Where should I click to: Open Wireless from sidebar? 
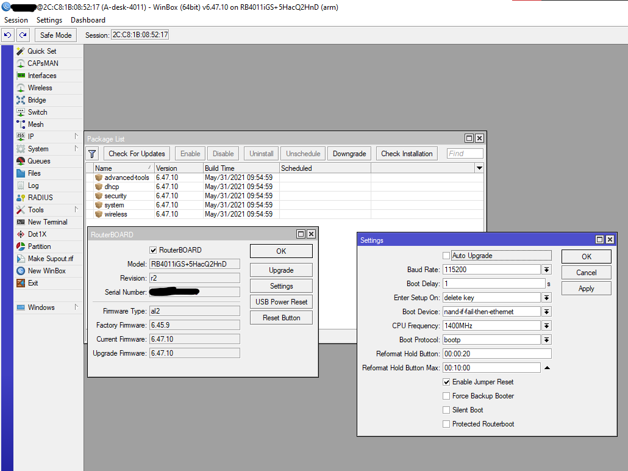(x=48, y=88)
